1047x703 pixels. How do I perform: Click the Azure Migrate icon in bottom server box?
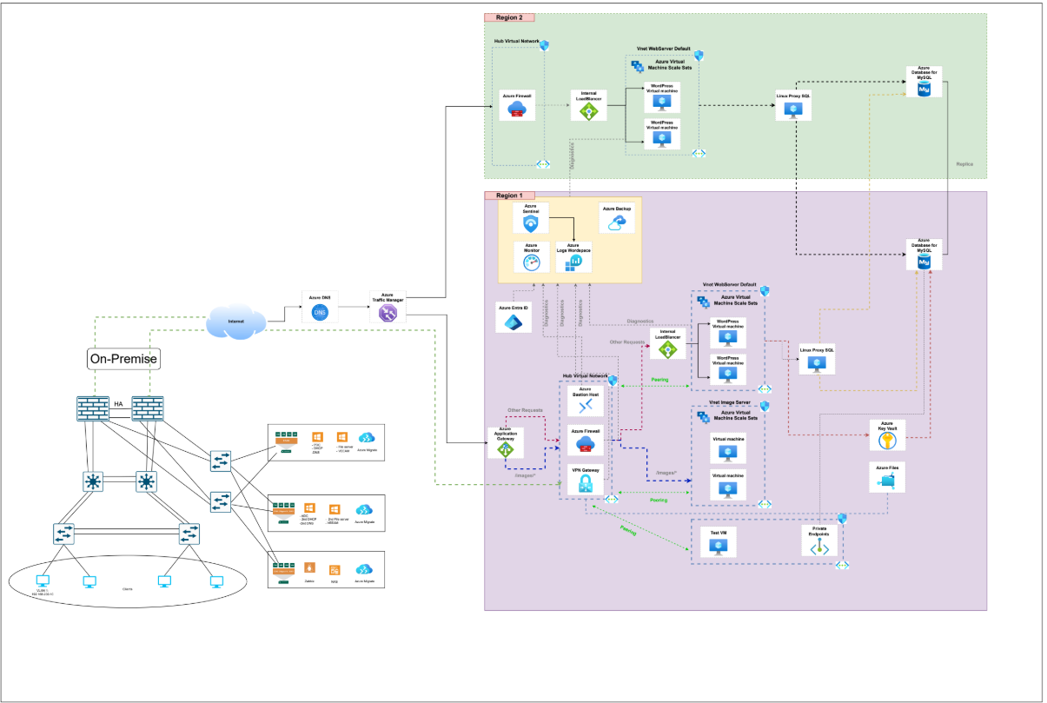(364, 568)
